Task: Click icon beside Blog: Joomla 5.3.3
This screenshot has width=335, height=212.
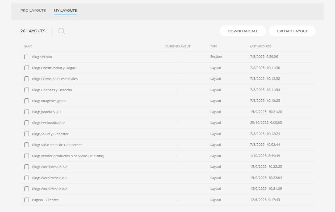Action: pos(26,112)
